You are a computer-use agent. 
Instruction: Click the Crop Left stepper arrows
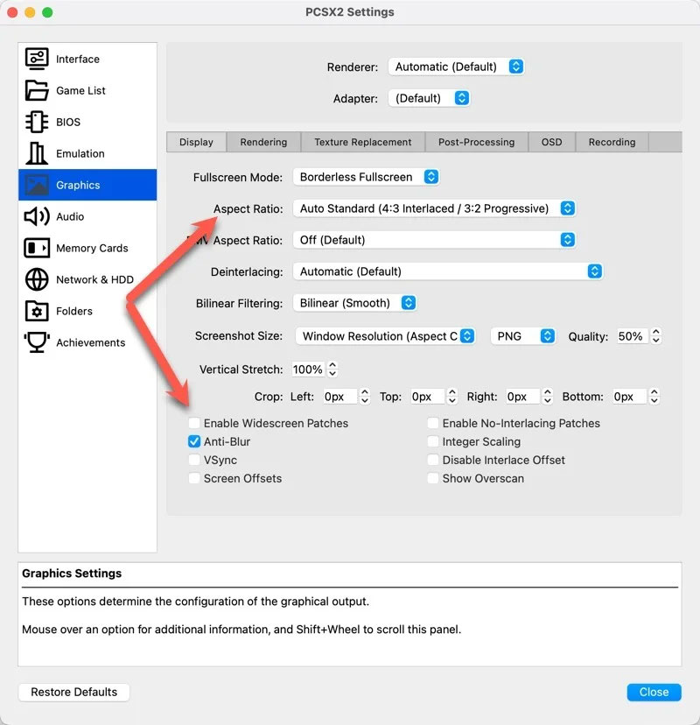coord(365,397)
